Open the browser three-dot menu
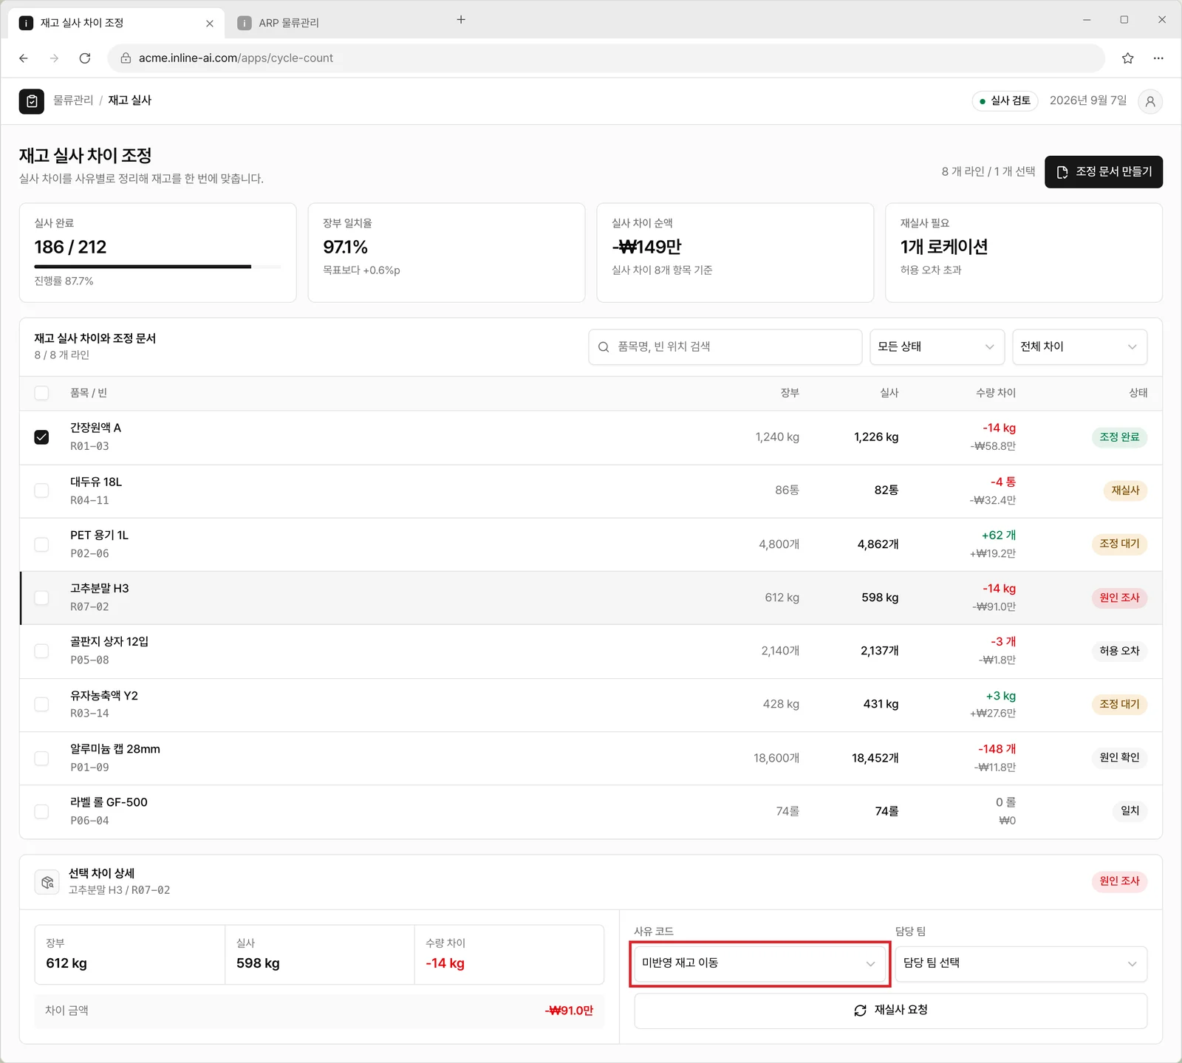 (1158, 58)
